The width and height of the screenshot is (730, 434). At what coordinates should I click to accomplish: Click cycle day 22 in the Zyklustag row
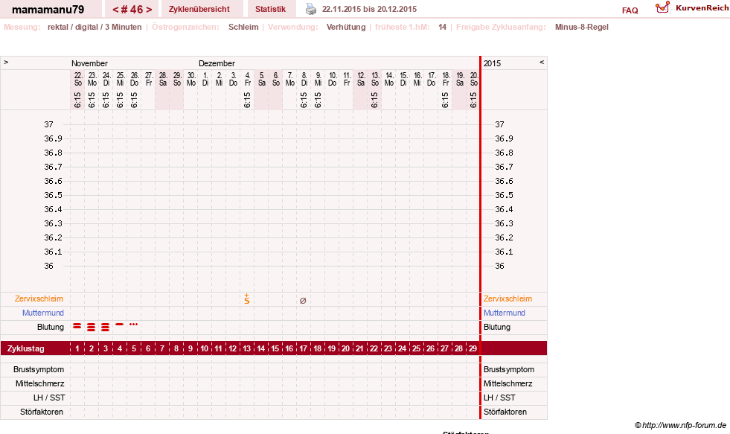coord(374,348)
